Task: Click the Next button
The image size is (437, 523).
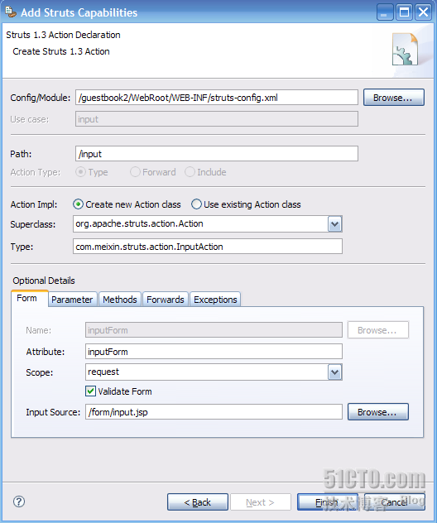Action: pos(261,502)
